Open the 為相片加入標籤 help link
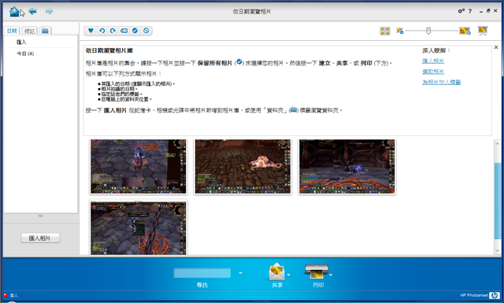Image resolution: width=504 pixels, height=303 pixels. coord(441,83)
